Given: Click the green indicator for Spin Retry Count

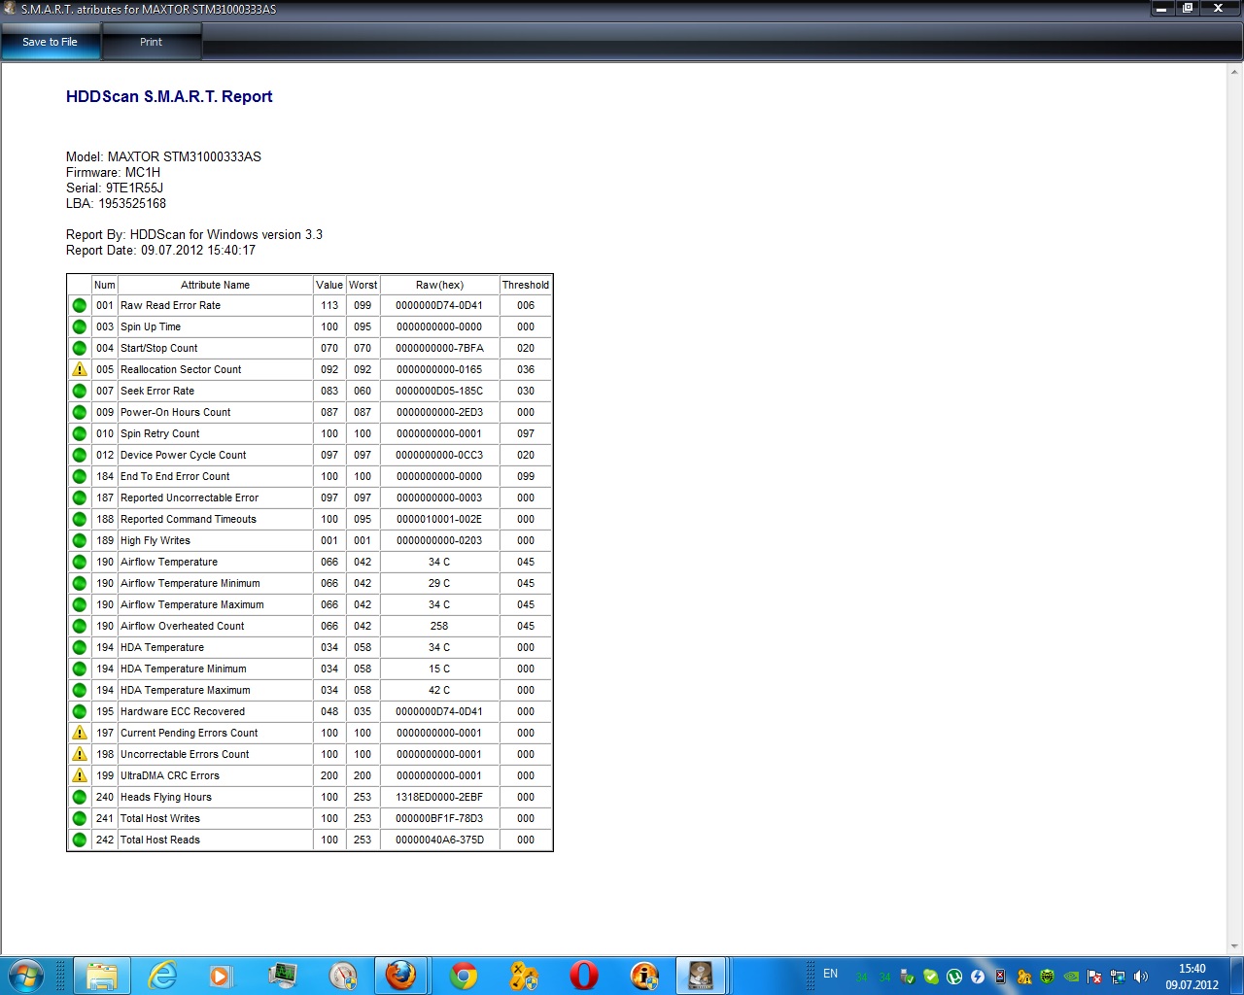Looking at the screenshot, I should 80,433.
